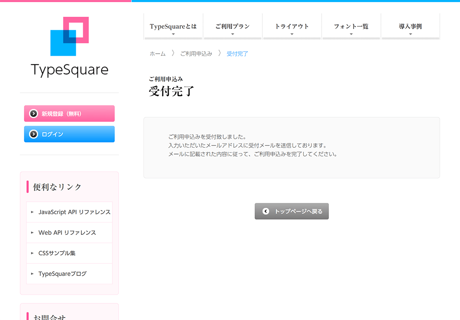This screenshot has height=320, width=460.
Task: Go to ホーム breadcrumb link
Action: (x=158, y=54)
